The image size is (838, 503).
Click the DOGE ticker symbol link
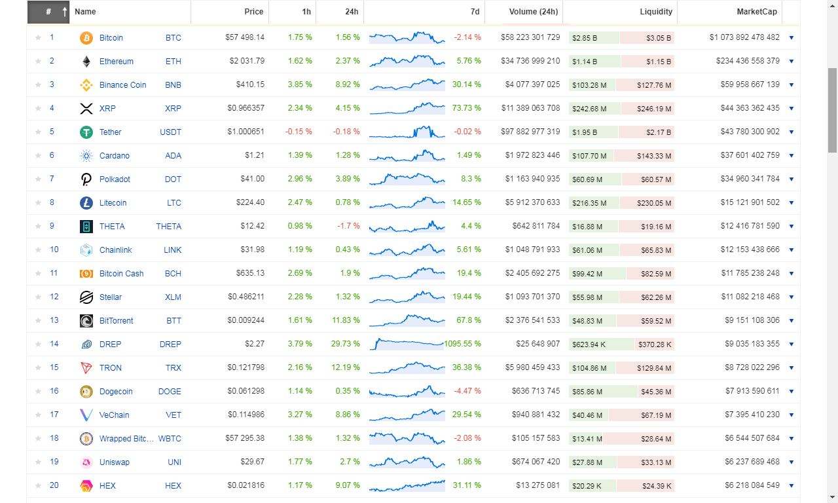[170, 392]
